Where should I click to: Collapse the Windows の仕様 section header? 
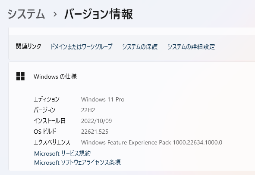pos(132,76)
